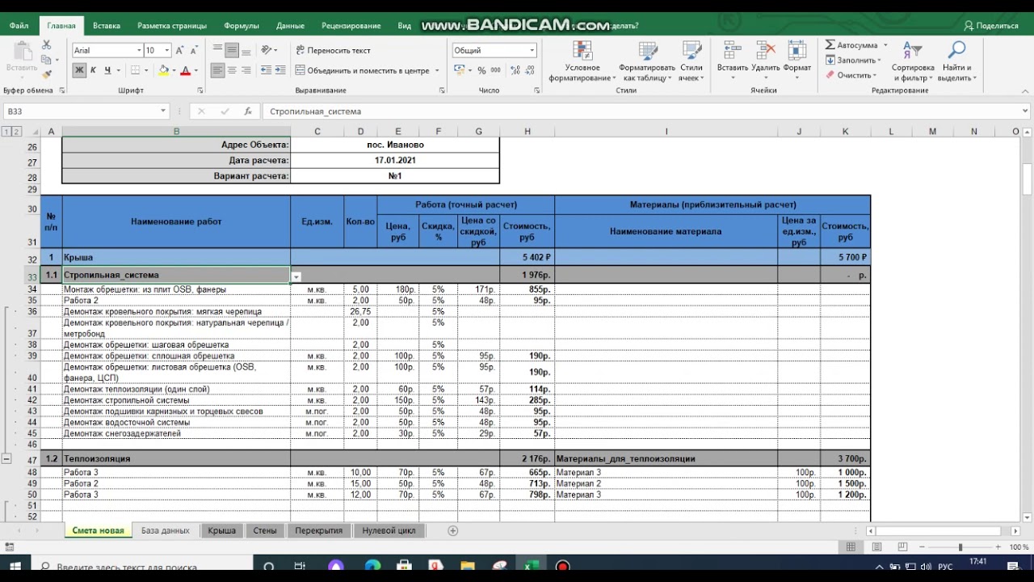Click the formula bar containing Стропильная_система

click(x=645, y=112)
